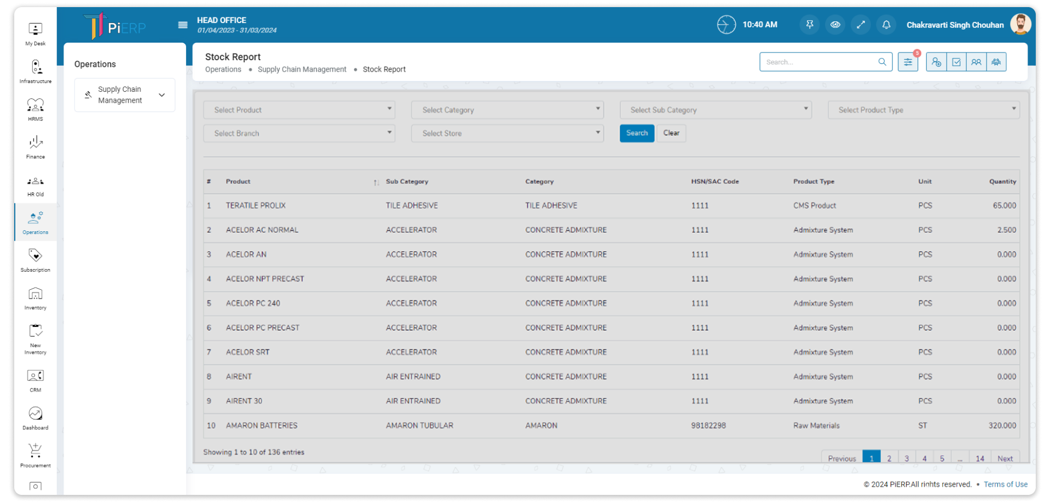Expand the Supply Chain Management menu
The height and width of the screenshot is (502, 1050).
125,95
